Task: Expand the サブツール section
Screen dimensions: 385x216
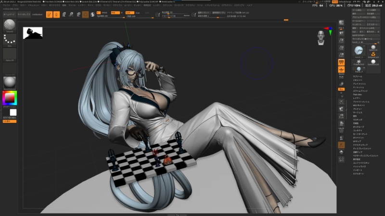Action: (358, 76)
